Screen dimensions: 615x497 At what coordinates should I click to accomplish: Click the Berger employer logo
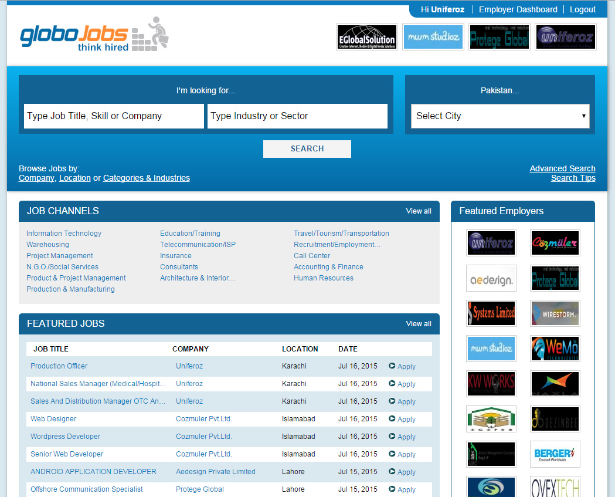pyautogui.click(x=555, y=454)
